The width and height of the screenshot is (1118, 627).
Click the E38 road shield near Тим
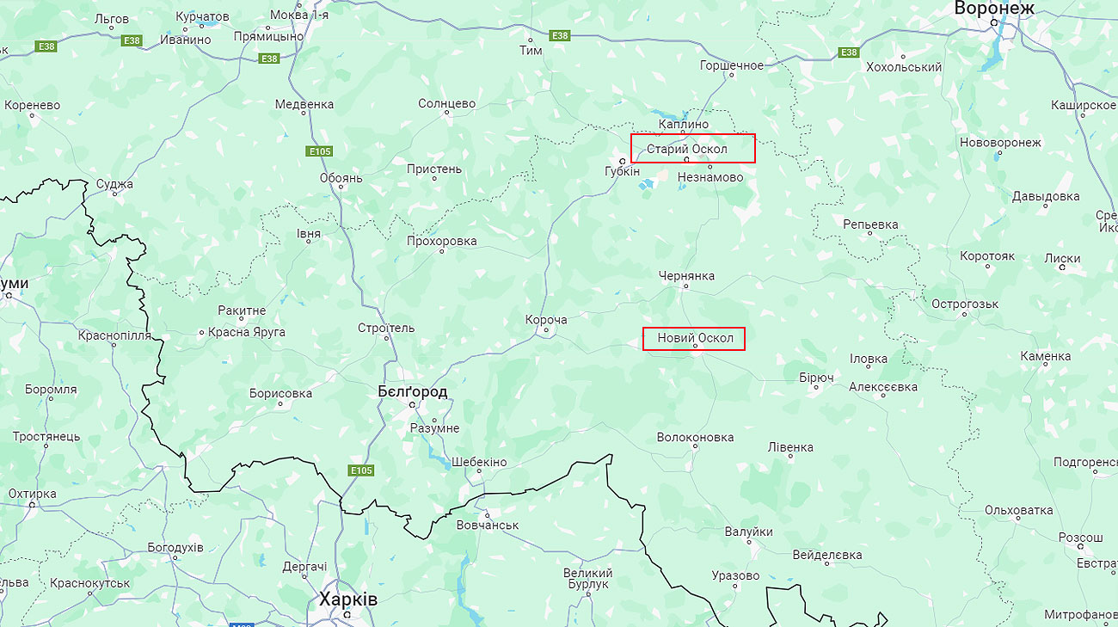560,35
